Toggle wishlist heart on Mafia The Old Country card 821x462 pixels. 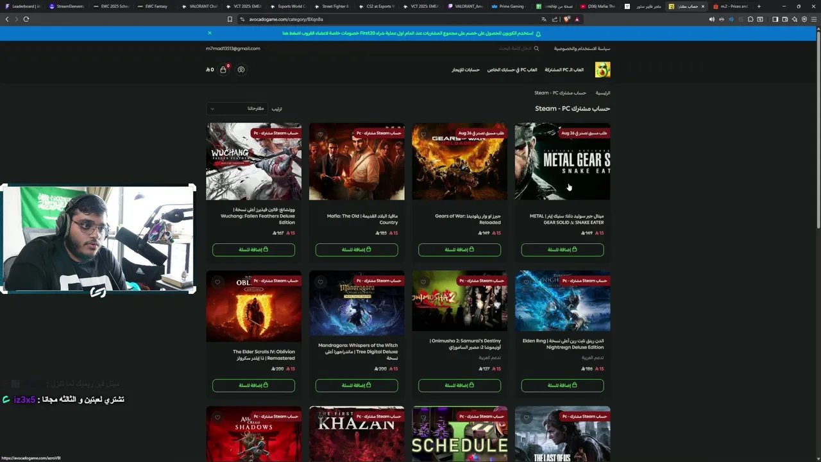click(x=321, y=135)
